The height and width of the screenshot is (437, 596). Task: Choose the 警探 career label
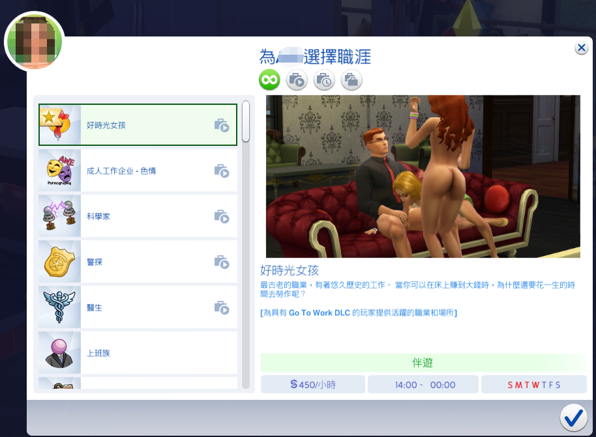[x=95, y=262]
